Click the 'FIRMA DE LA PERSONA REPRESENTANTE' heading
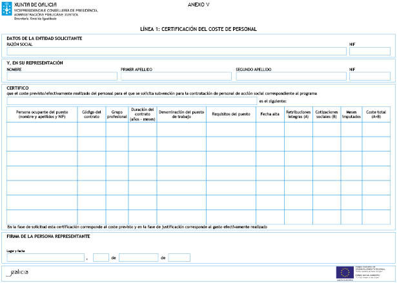 tap(48, 237)
